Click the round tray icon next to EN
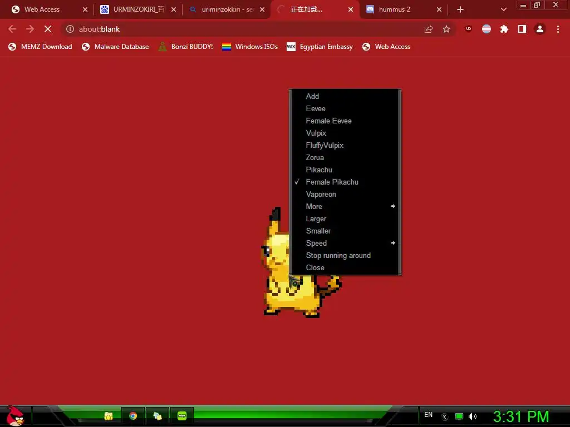 pos(445,417)
